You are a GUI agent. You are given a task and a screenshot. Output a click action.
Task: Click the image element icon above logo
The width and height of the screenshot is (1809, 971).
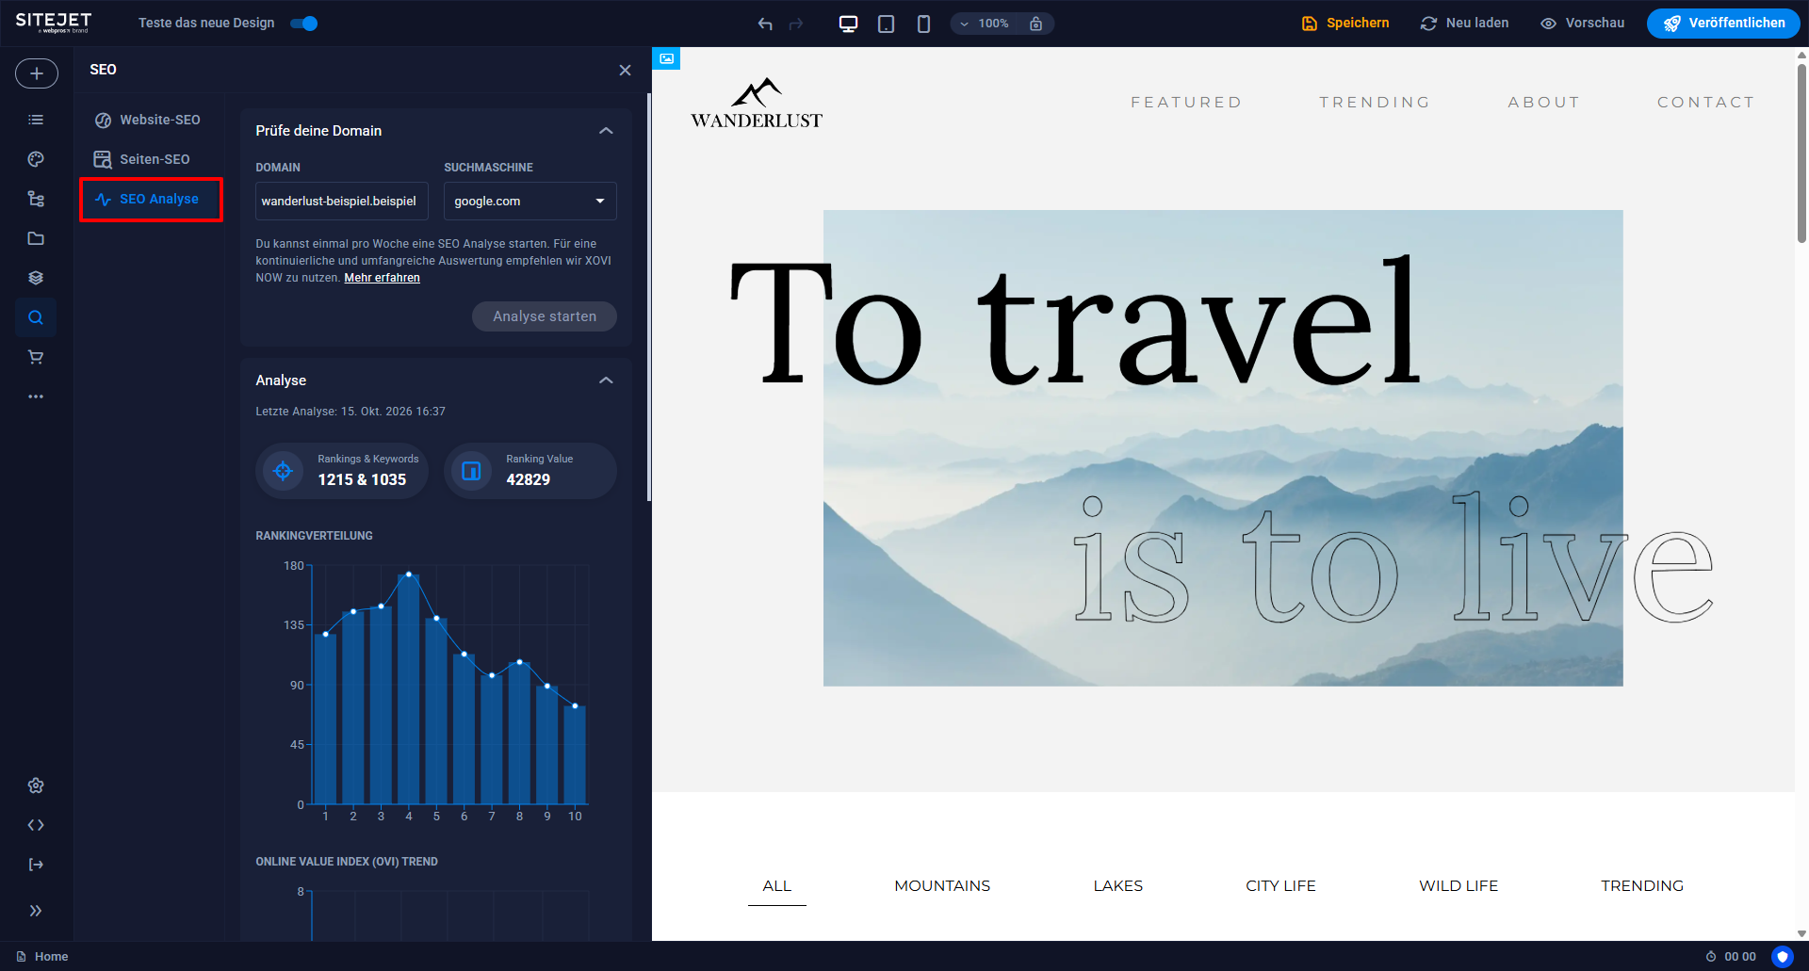[666, 58]
